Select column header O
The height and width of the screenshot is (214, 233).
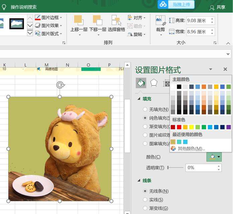point(88,65)
